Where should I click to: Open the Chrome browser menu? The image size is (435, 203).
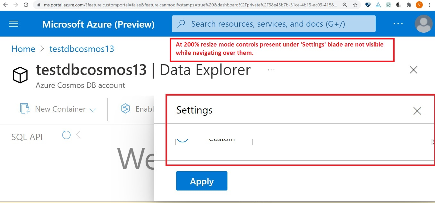click(x=430, y=5)
